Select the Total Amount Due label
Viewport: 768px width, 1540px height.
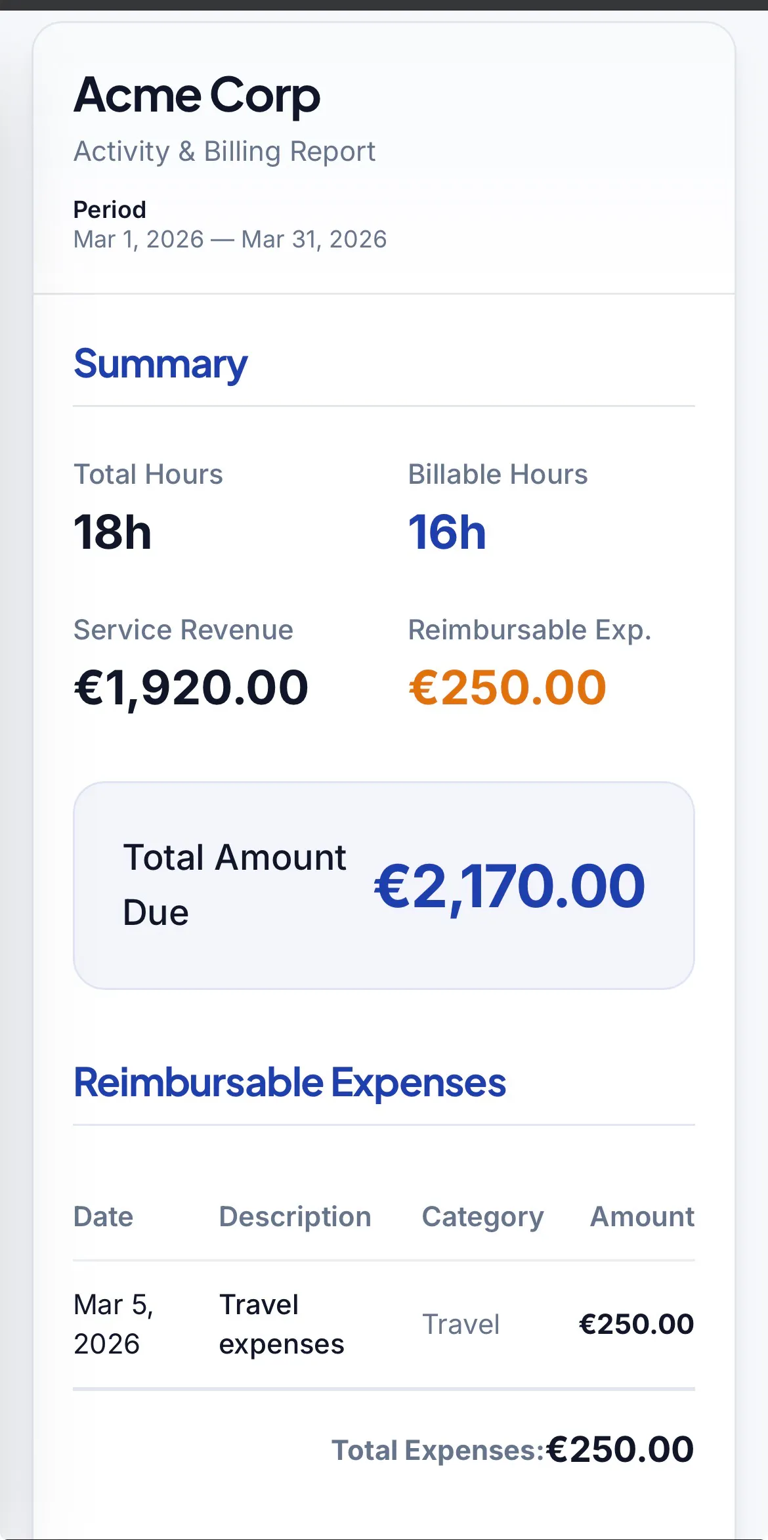(234, 885)
